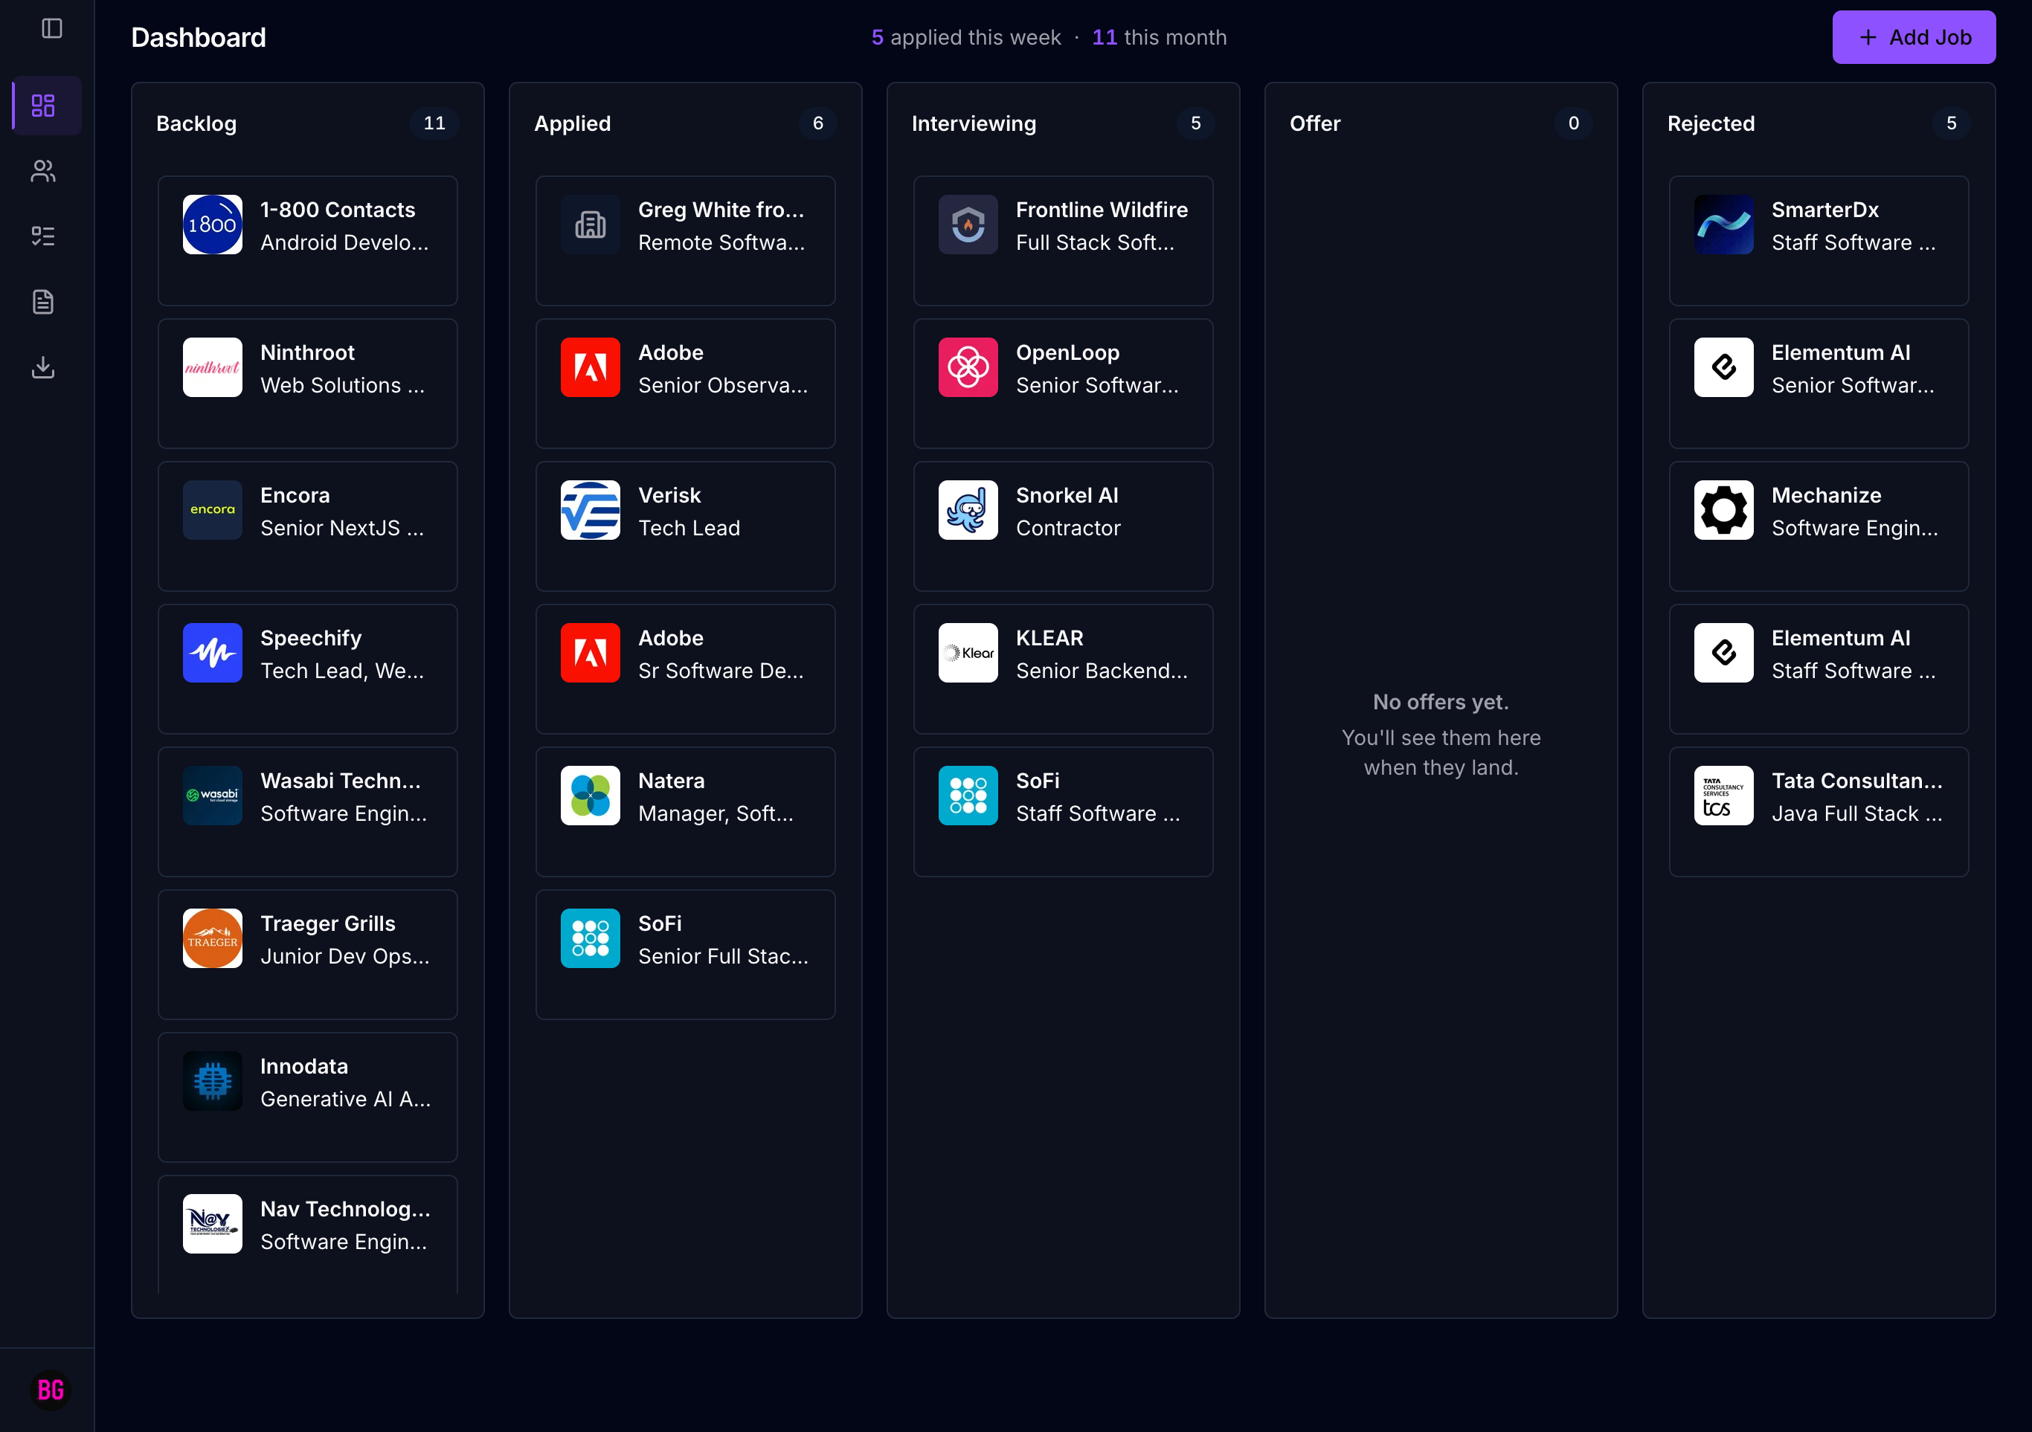The width and height of the screenshot is (2032, 1432).
Task: Click the 1-800 Contacts logo
Action: coord(213,225)
